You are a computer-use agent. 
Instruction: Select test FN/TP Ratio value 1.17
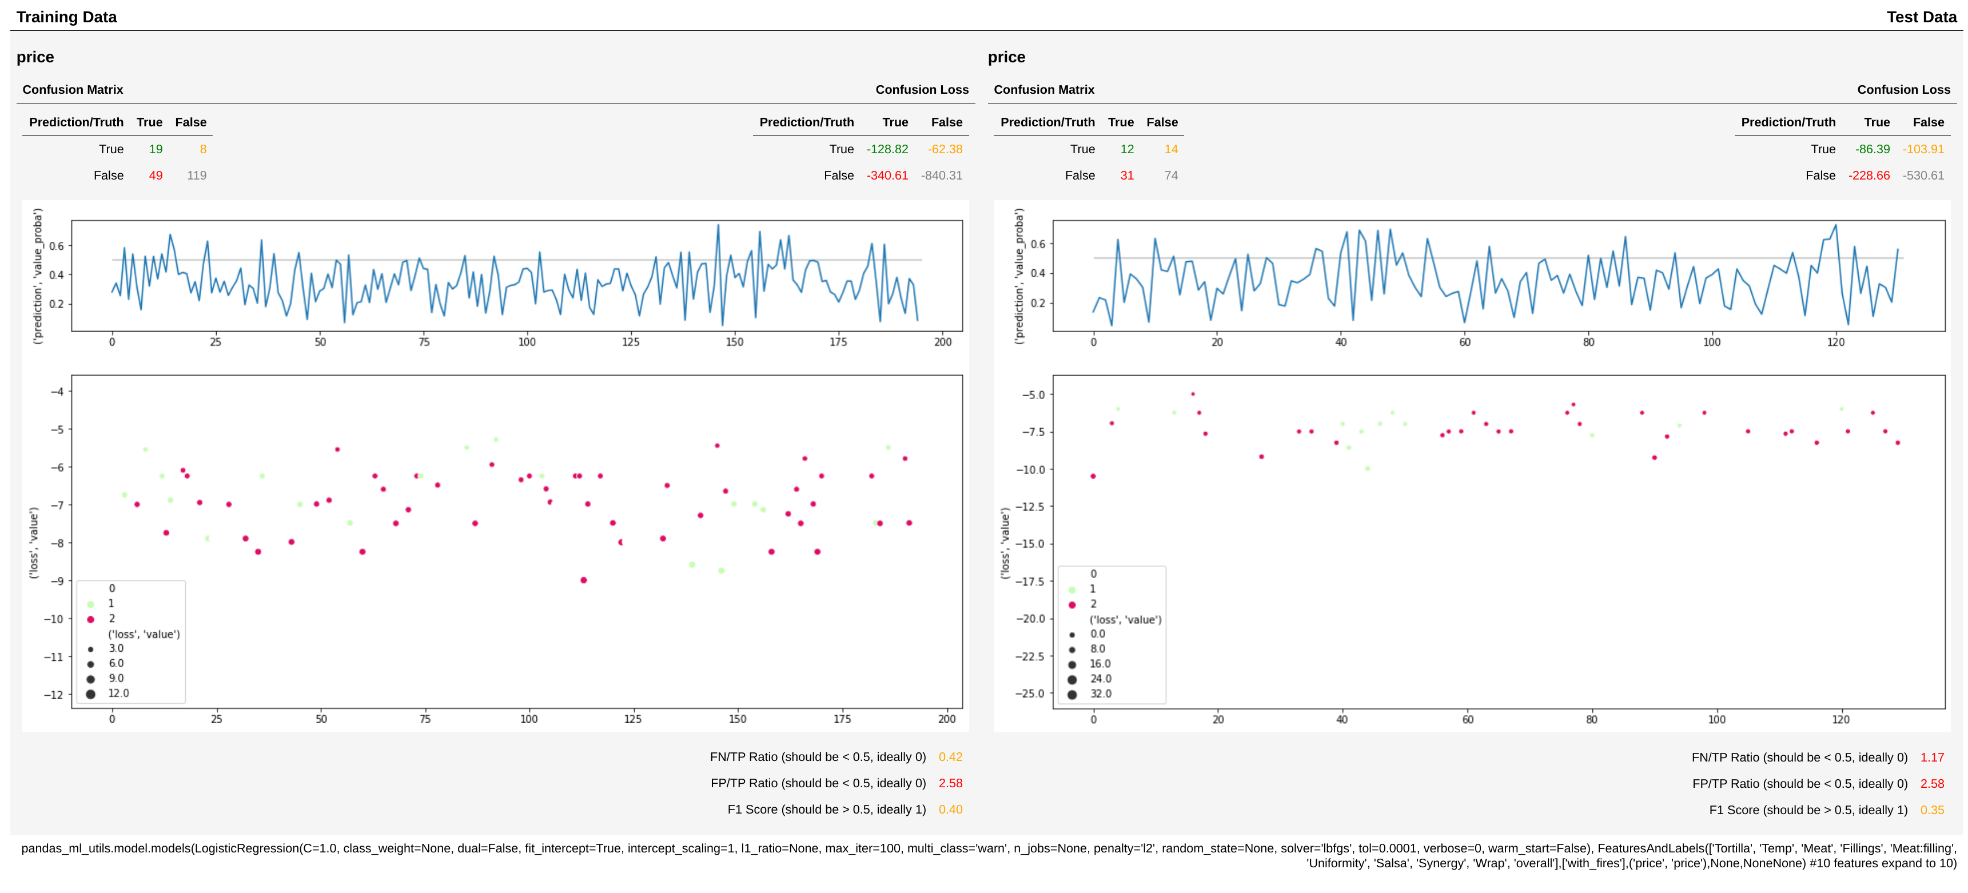pyautogui.click(x=1932, y=758)
